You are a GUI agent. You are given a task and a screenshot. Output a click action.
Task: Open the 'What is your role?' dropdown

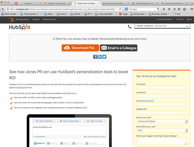click(x=162, y=121)
